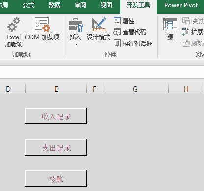Switch to the 公式 ribbon tab

(28, 5)
